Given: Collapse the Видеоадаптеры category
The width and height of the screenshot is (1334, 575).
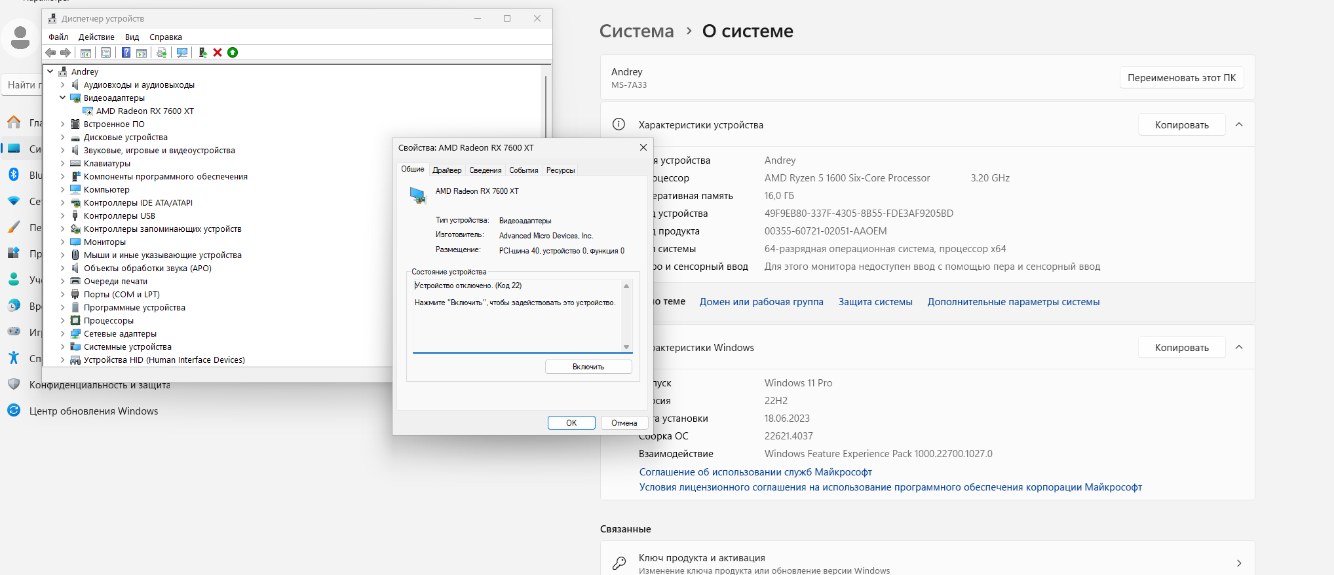Looking at the screenshot, I should click(63, 98).
